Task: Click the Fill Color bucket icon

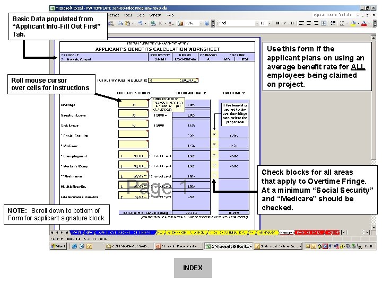Action: [x=353, y=23]
